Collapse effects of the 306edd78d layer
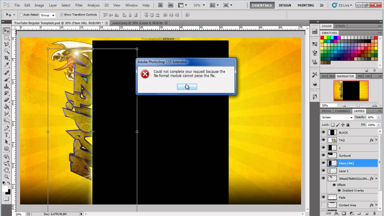384x216 pixels. 376,178
